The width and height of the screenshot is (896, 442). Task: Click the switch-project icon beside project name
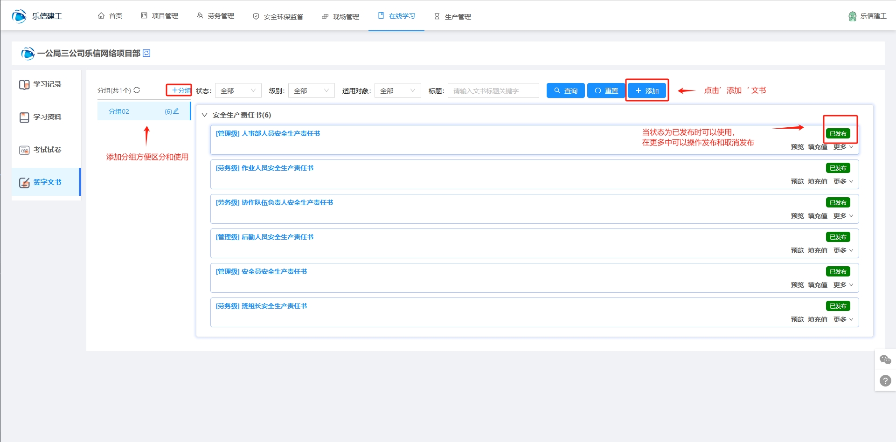pos(146,53)
